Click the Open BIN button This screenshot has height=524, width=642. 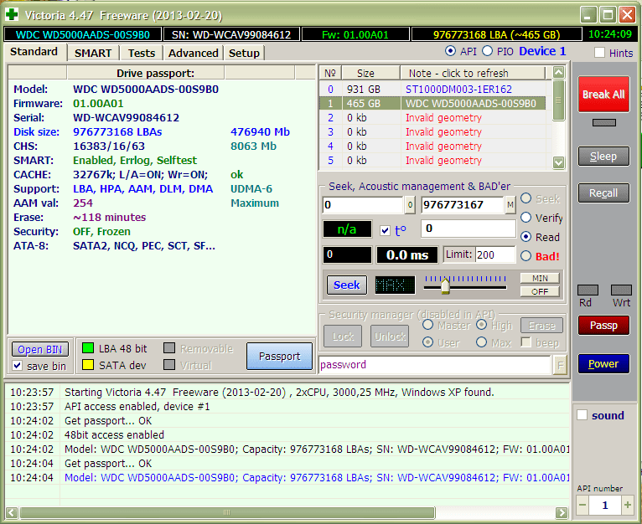39,350
